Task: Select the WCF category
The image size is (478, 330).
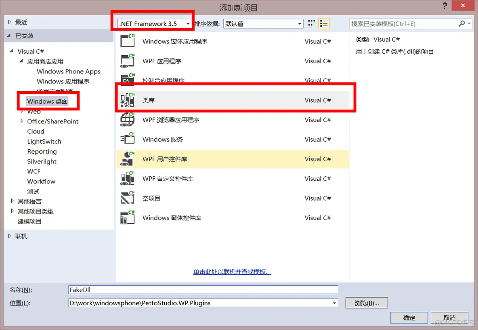Action: [34, 171]
